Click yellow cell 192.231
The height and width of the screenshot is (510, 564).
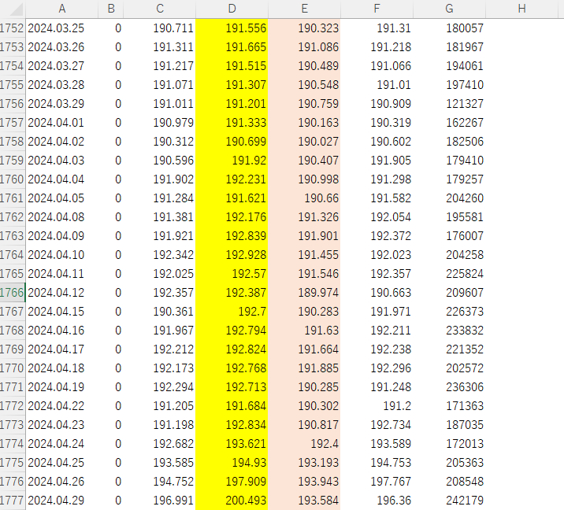pyautogui.click(x=232, y=179)
